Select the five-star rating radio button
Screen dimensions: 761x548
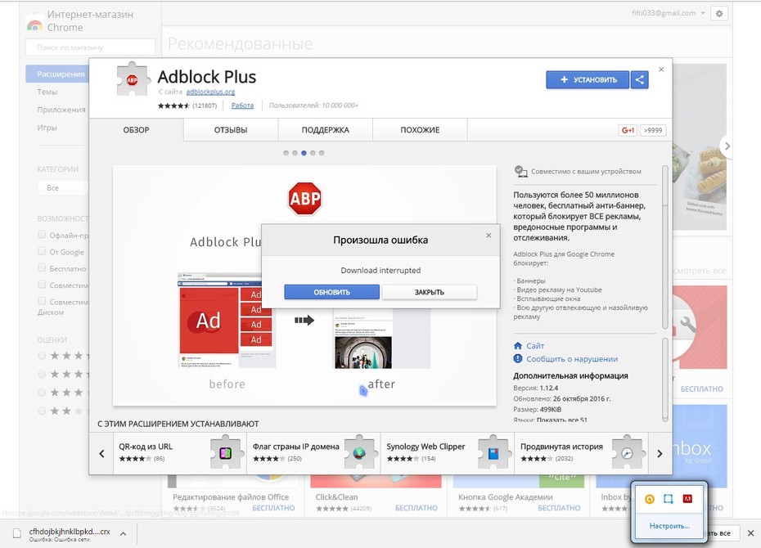[x=42, y=356]
